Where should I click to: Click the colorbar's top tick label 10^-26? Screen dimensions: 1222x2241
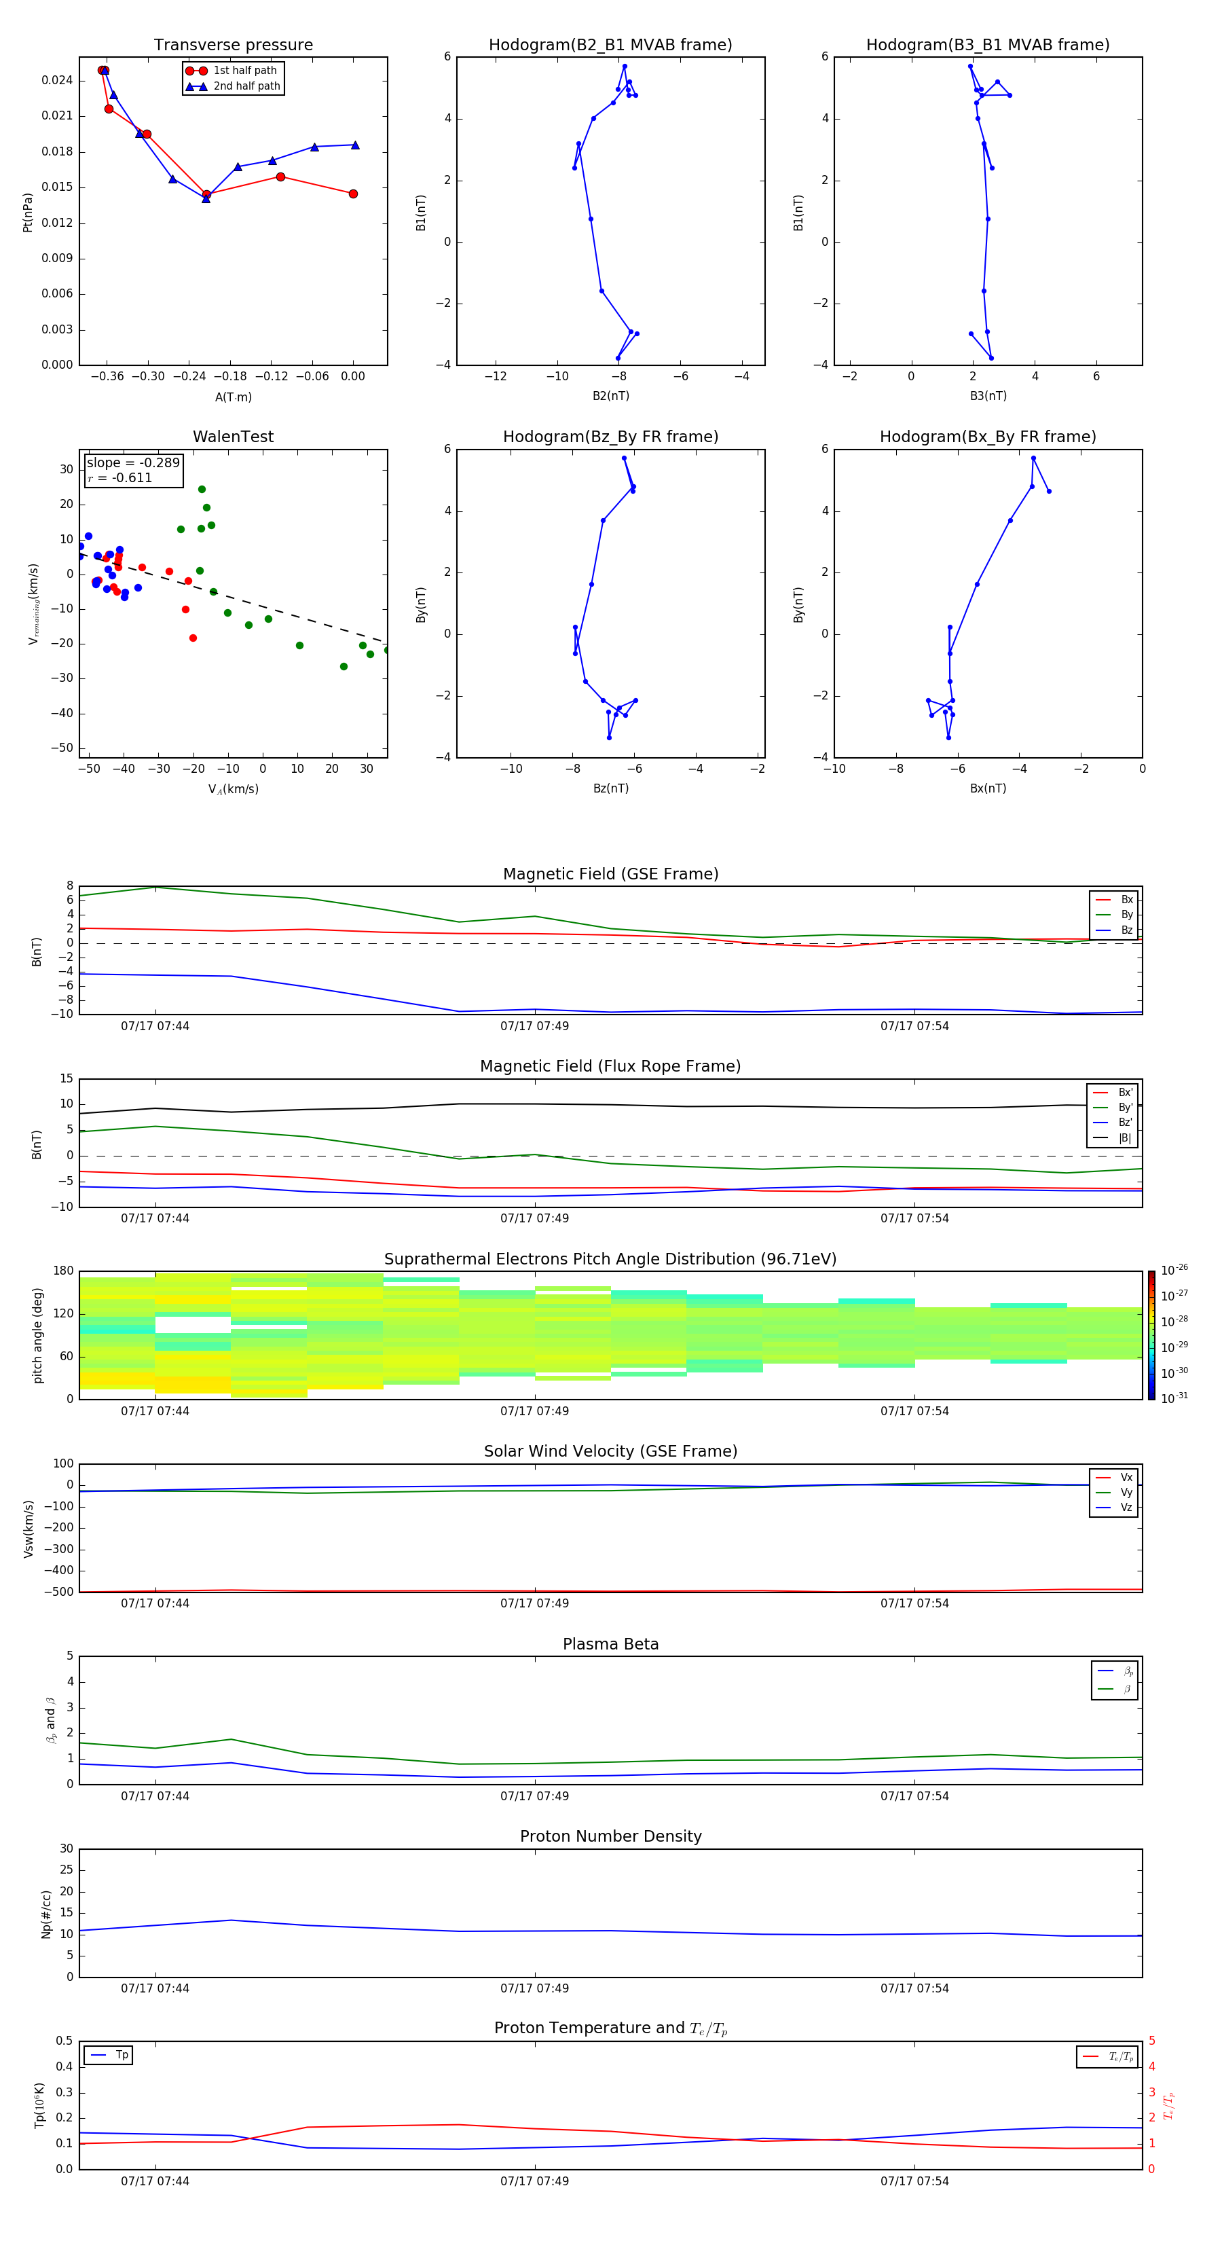[x=1174, y=1270]
